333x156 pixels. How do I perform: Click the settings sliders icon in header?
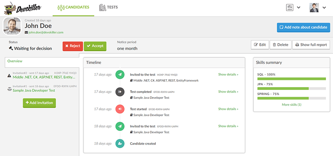[x=290, y=8]
